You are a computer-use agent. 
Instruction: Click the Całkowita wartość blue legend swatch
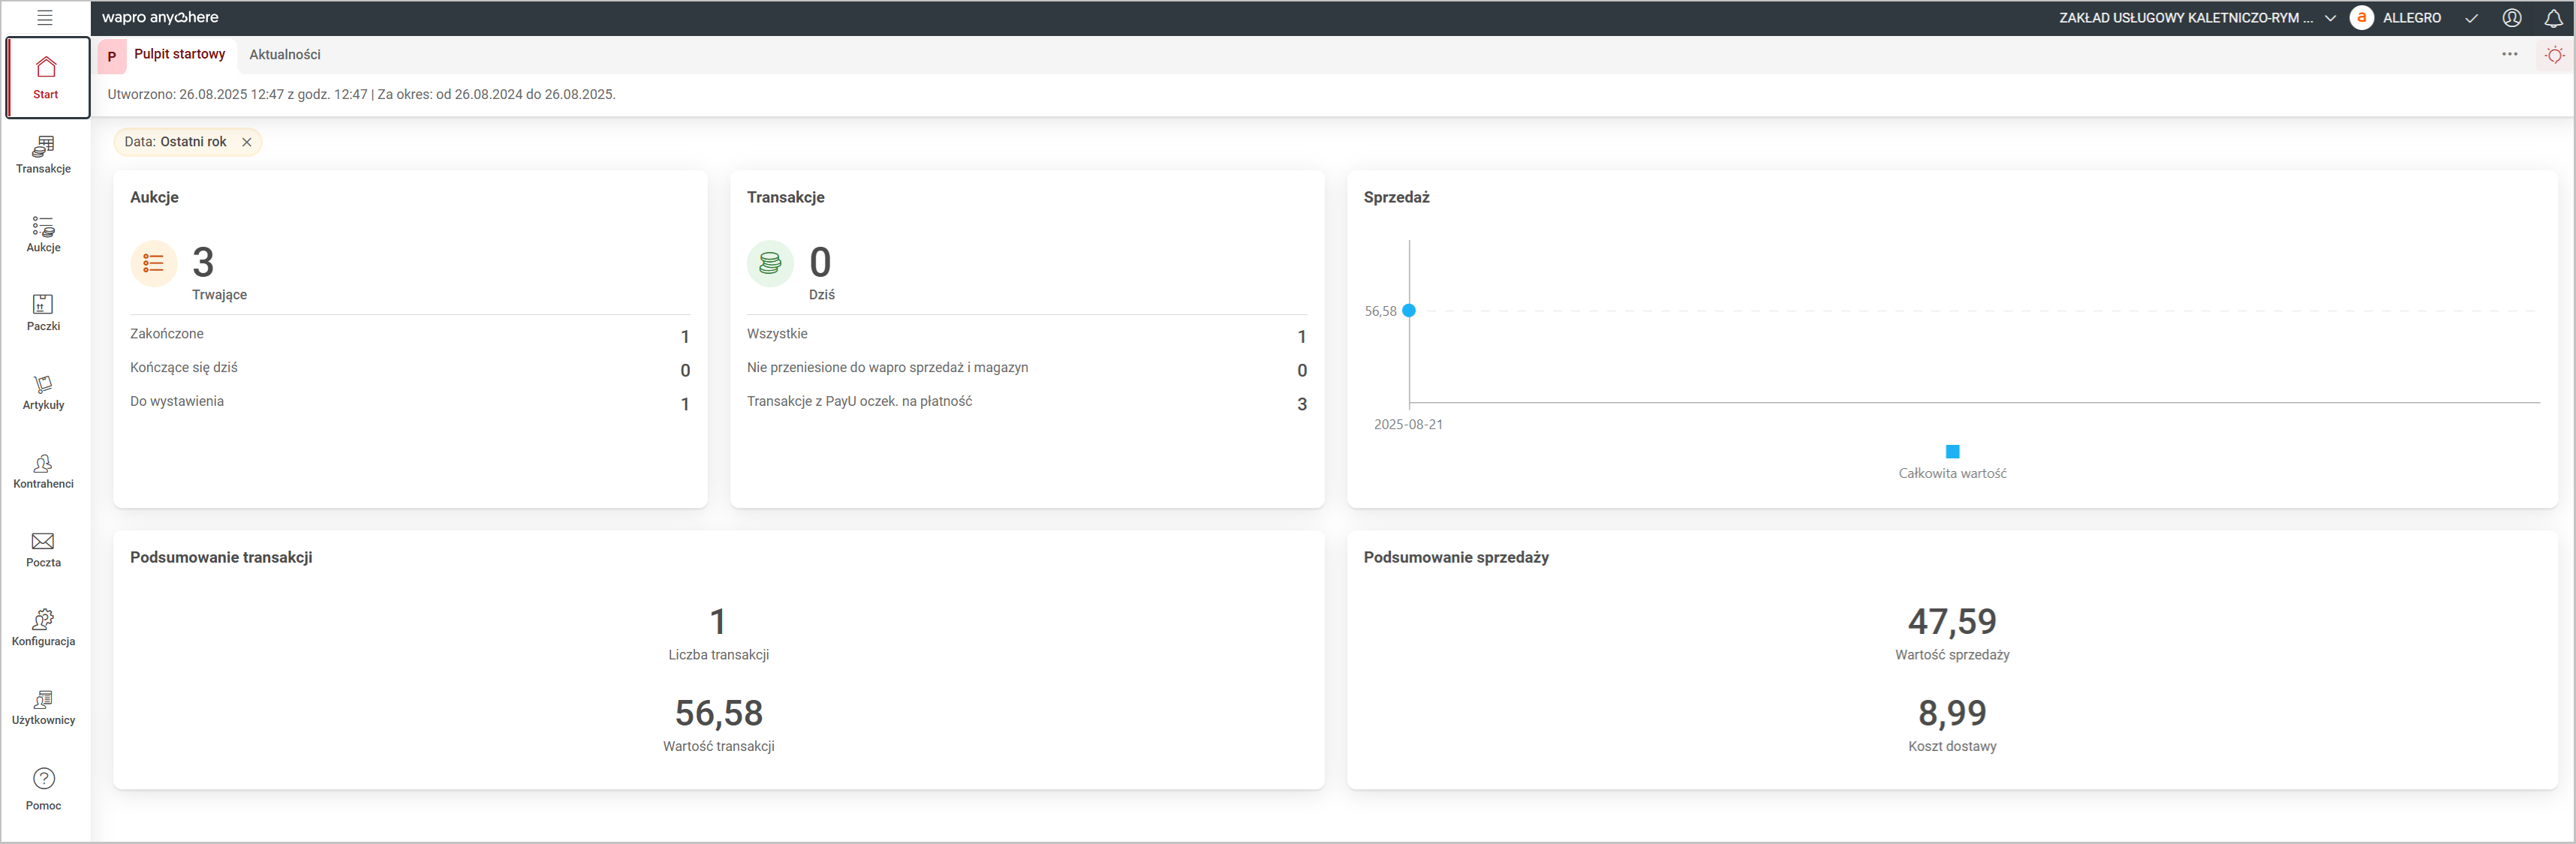pyautogui.click(x=1952, y=451)
